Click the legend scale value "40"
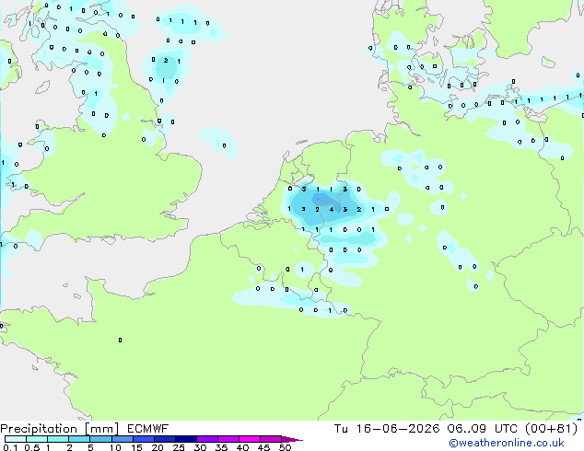The height and width of the screenshot is (451, 584). tap(242, 447)
